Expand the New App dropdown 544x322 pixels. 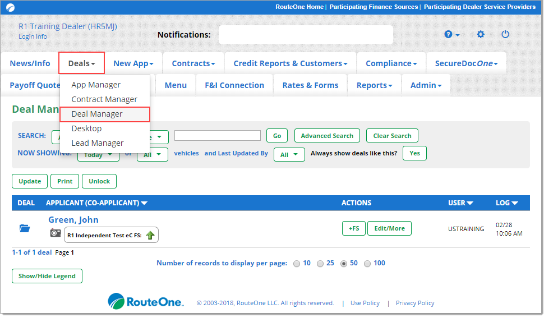[x=133, y=63]
